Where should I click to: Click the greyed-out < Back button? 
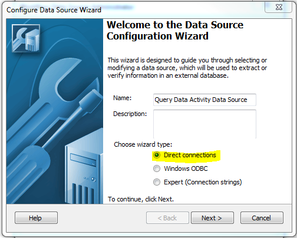[167, 218]
